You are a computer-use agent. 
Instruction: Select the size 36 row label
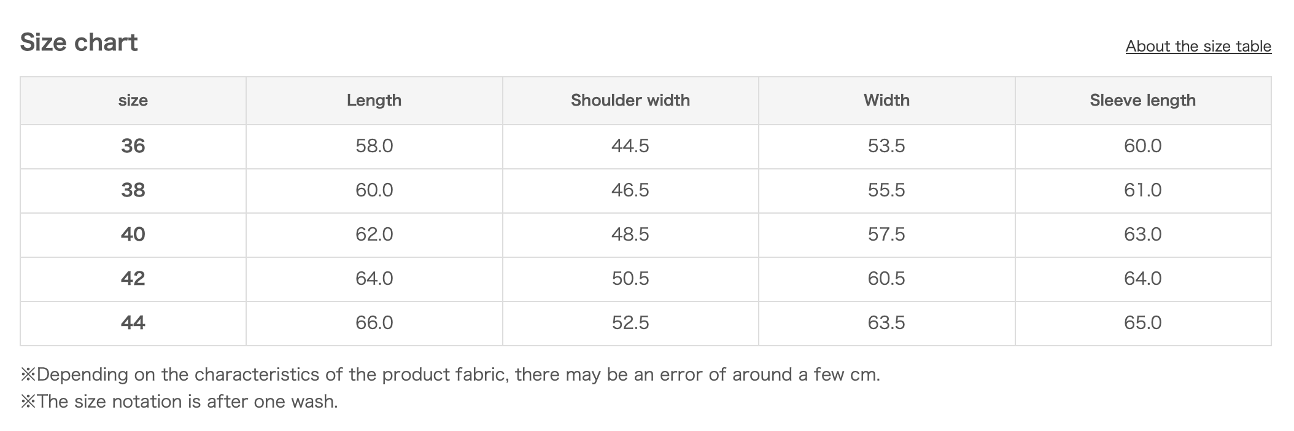coord(133,146)
